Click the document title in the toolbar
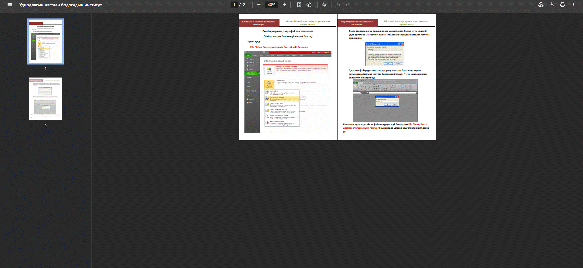The width and height of the screenshot is (583, 268). click(x=60, y=5)
